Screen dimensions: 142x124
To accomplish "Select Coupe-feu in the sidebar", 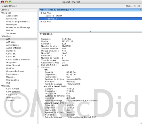I will coord(11,95).
